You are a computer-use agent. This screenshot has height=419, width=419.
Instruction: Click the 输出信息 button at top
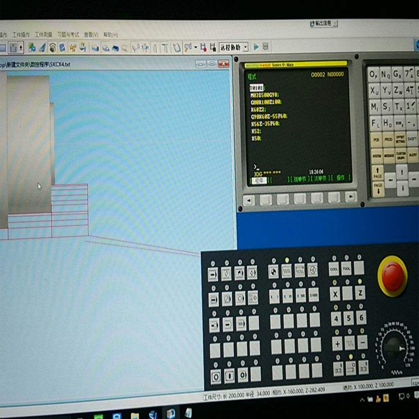[323, 24]
